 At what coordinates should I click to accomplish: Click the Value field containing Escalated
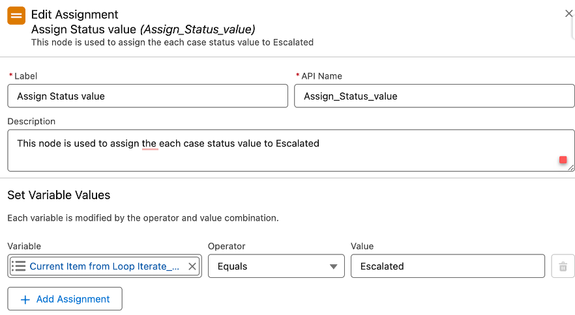click(x=448, y=266)
